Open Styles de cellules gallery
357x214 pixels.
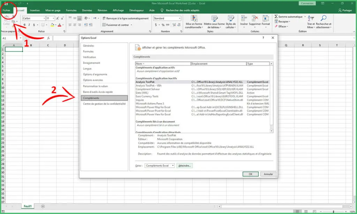coord(231,22)
